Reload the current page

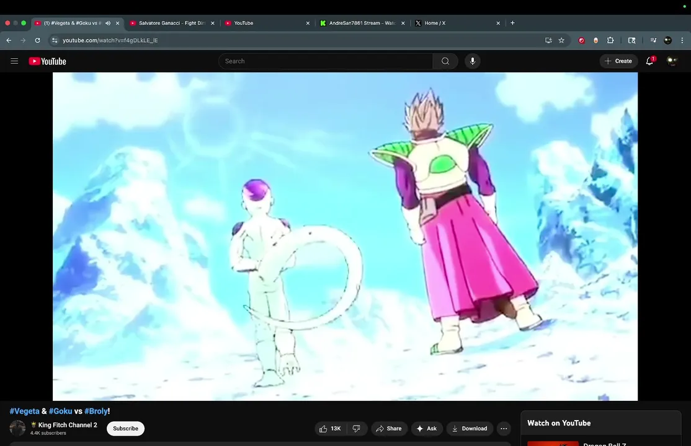point(37,40)
